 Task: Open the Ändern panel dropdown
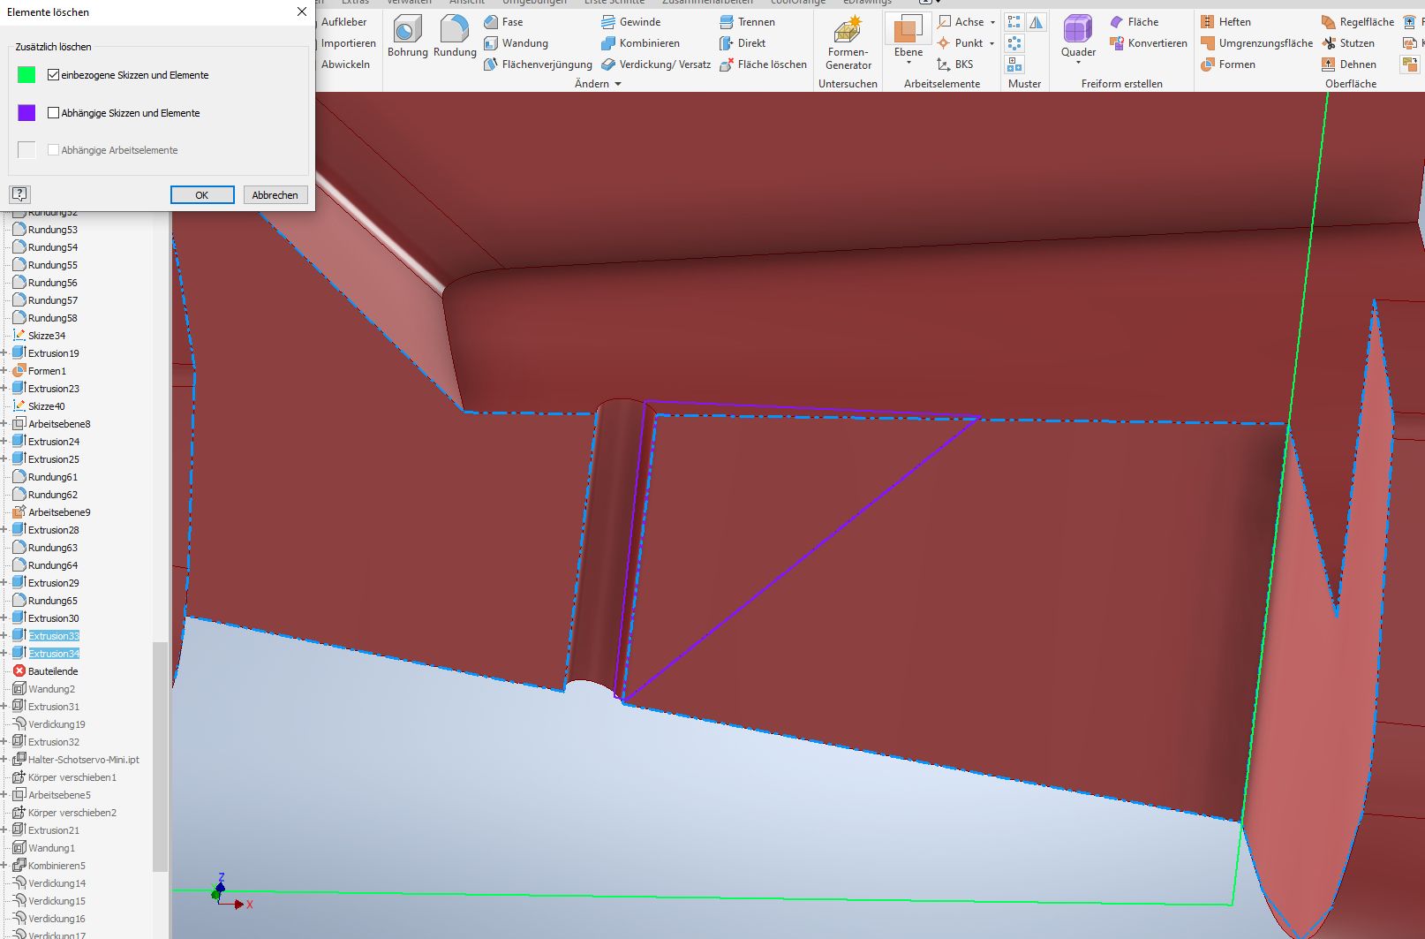pos(617,84)
